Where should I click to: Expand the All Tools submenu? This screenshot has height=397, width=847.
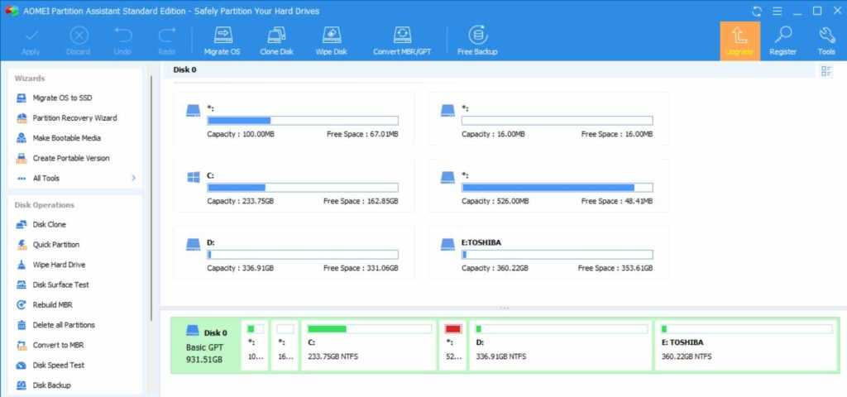click(74, 178)
